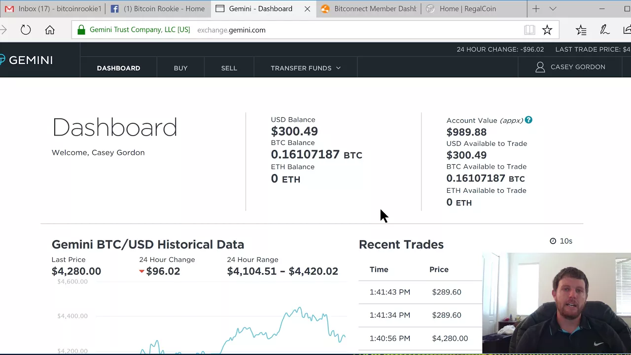Refresh the page
Image resolution: width=631 pixels, height=355 pixels.
tap(26, 30)
